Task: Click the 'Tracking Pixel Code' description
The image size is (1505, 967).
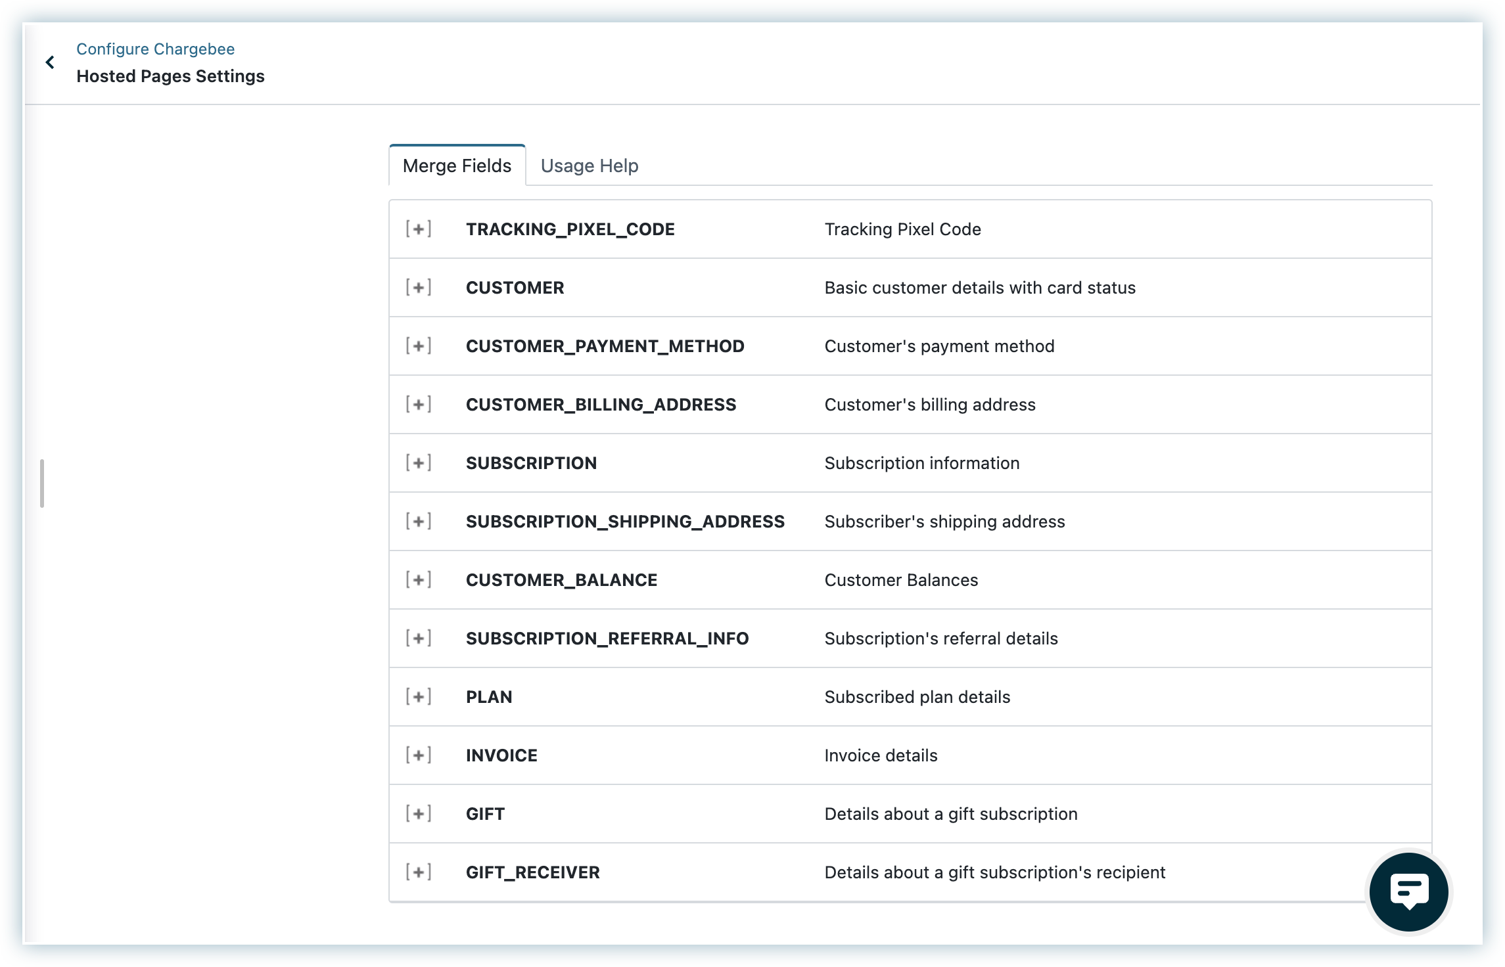Action: [903, 229]
